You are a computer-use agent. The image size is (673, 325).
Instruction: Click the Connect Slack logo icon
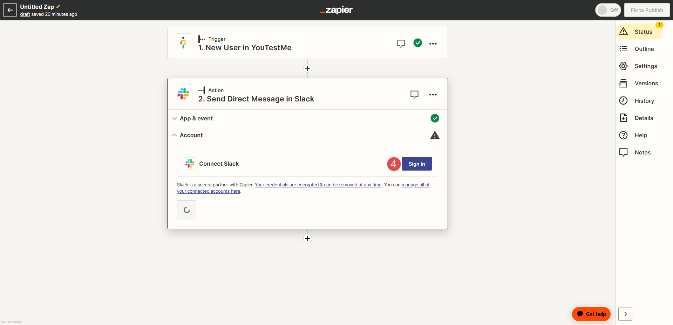click(190, 164)
